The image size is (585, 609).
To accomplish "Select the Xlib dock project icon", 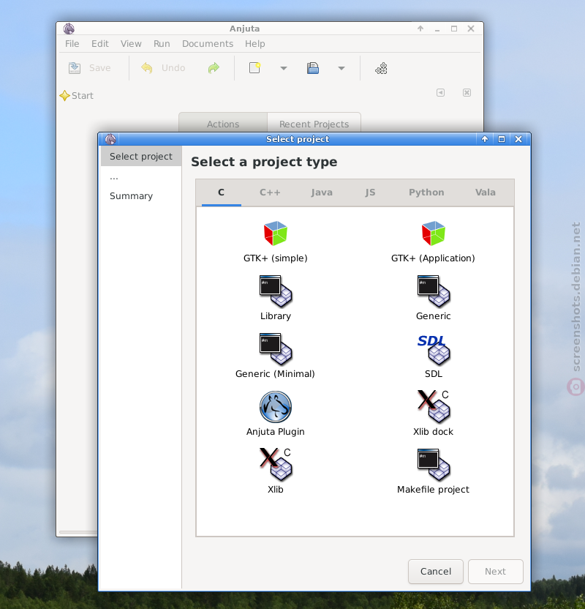I will 434,406.
